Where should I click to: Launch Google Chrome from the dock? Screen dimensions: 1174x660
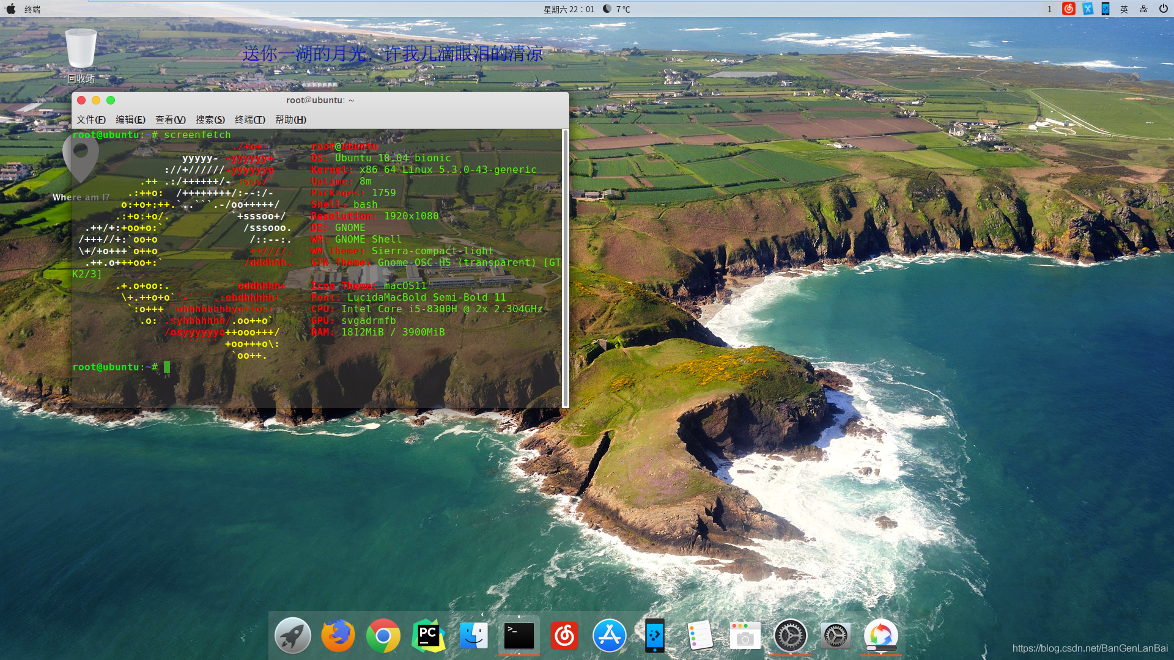tap(383, 636)
